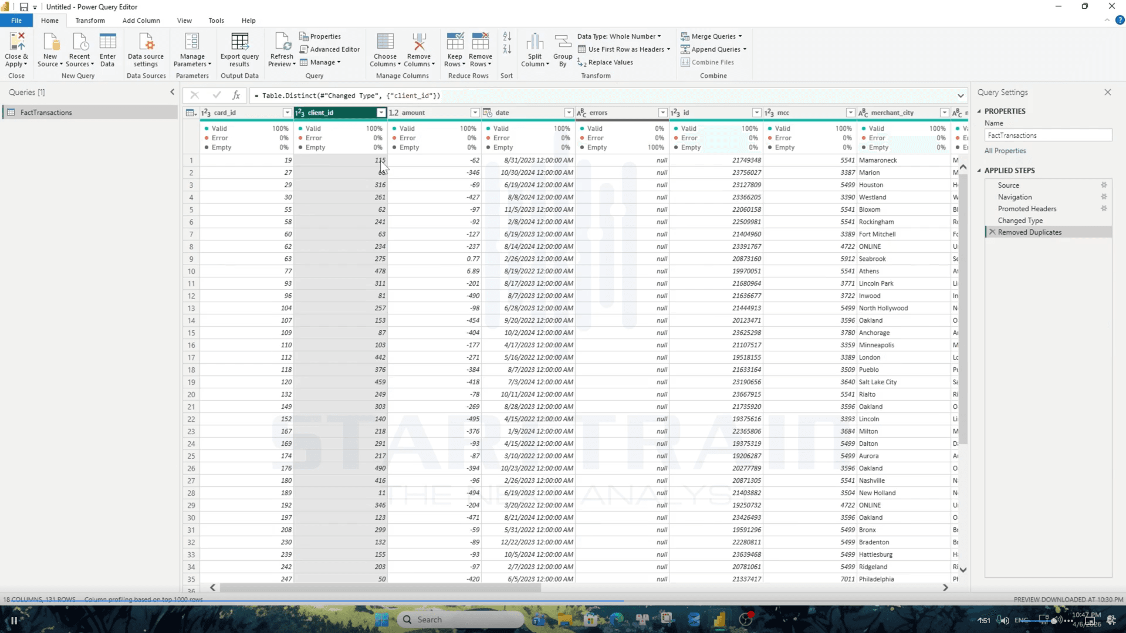Click Export query results

pos(239,50)
